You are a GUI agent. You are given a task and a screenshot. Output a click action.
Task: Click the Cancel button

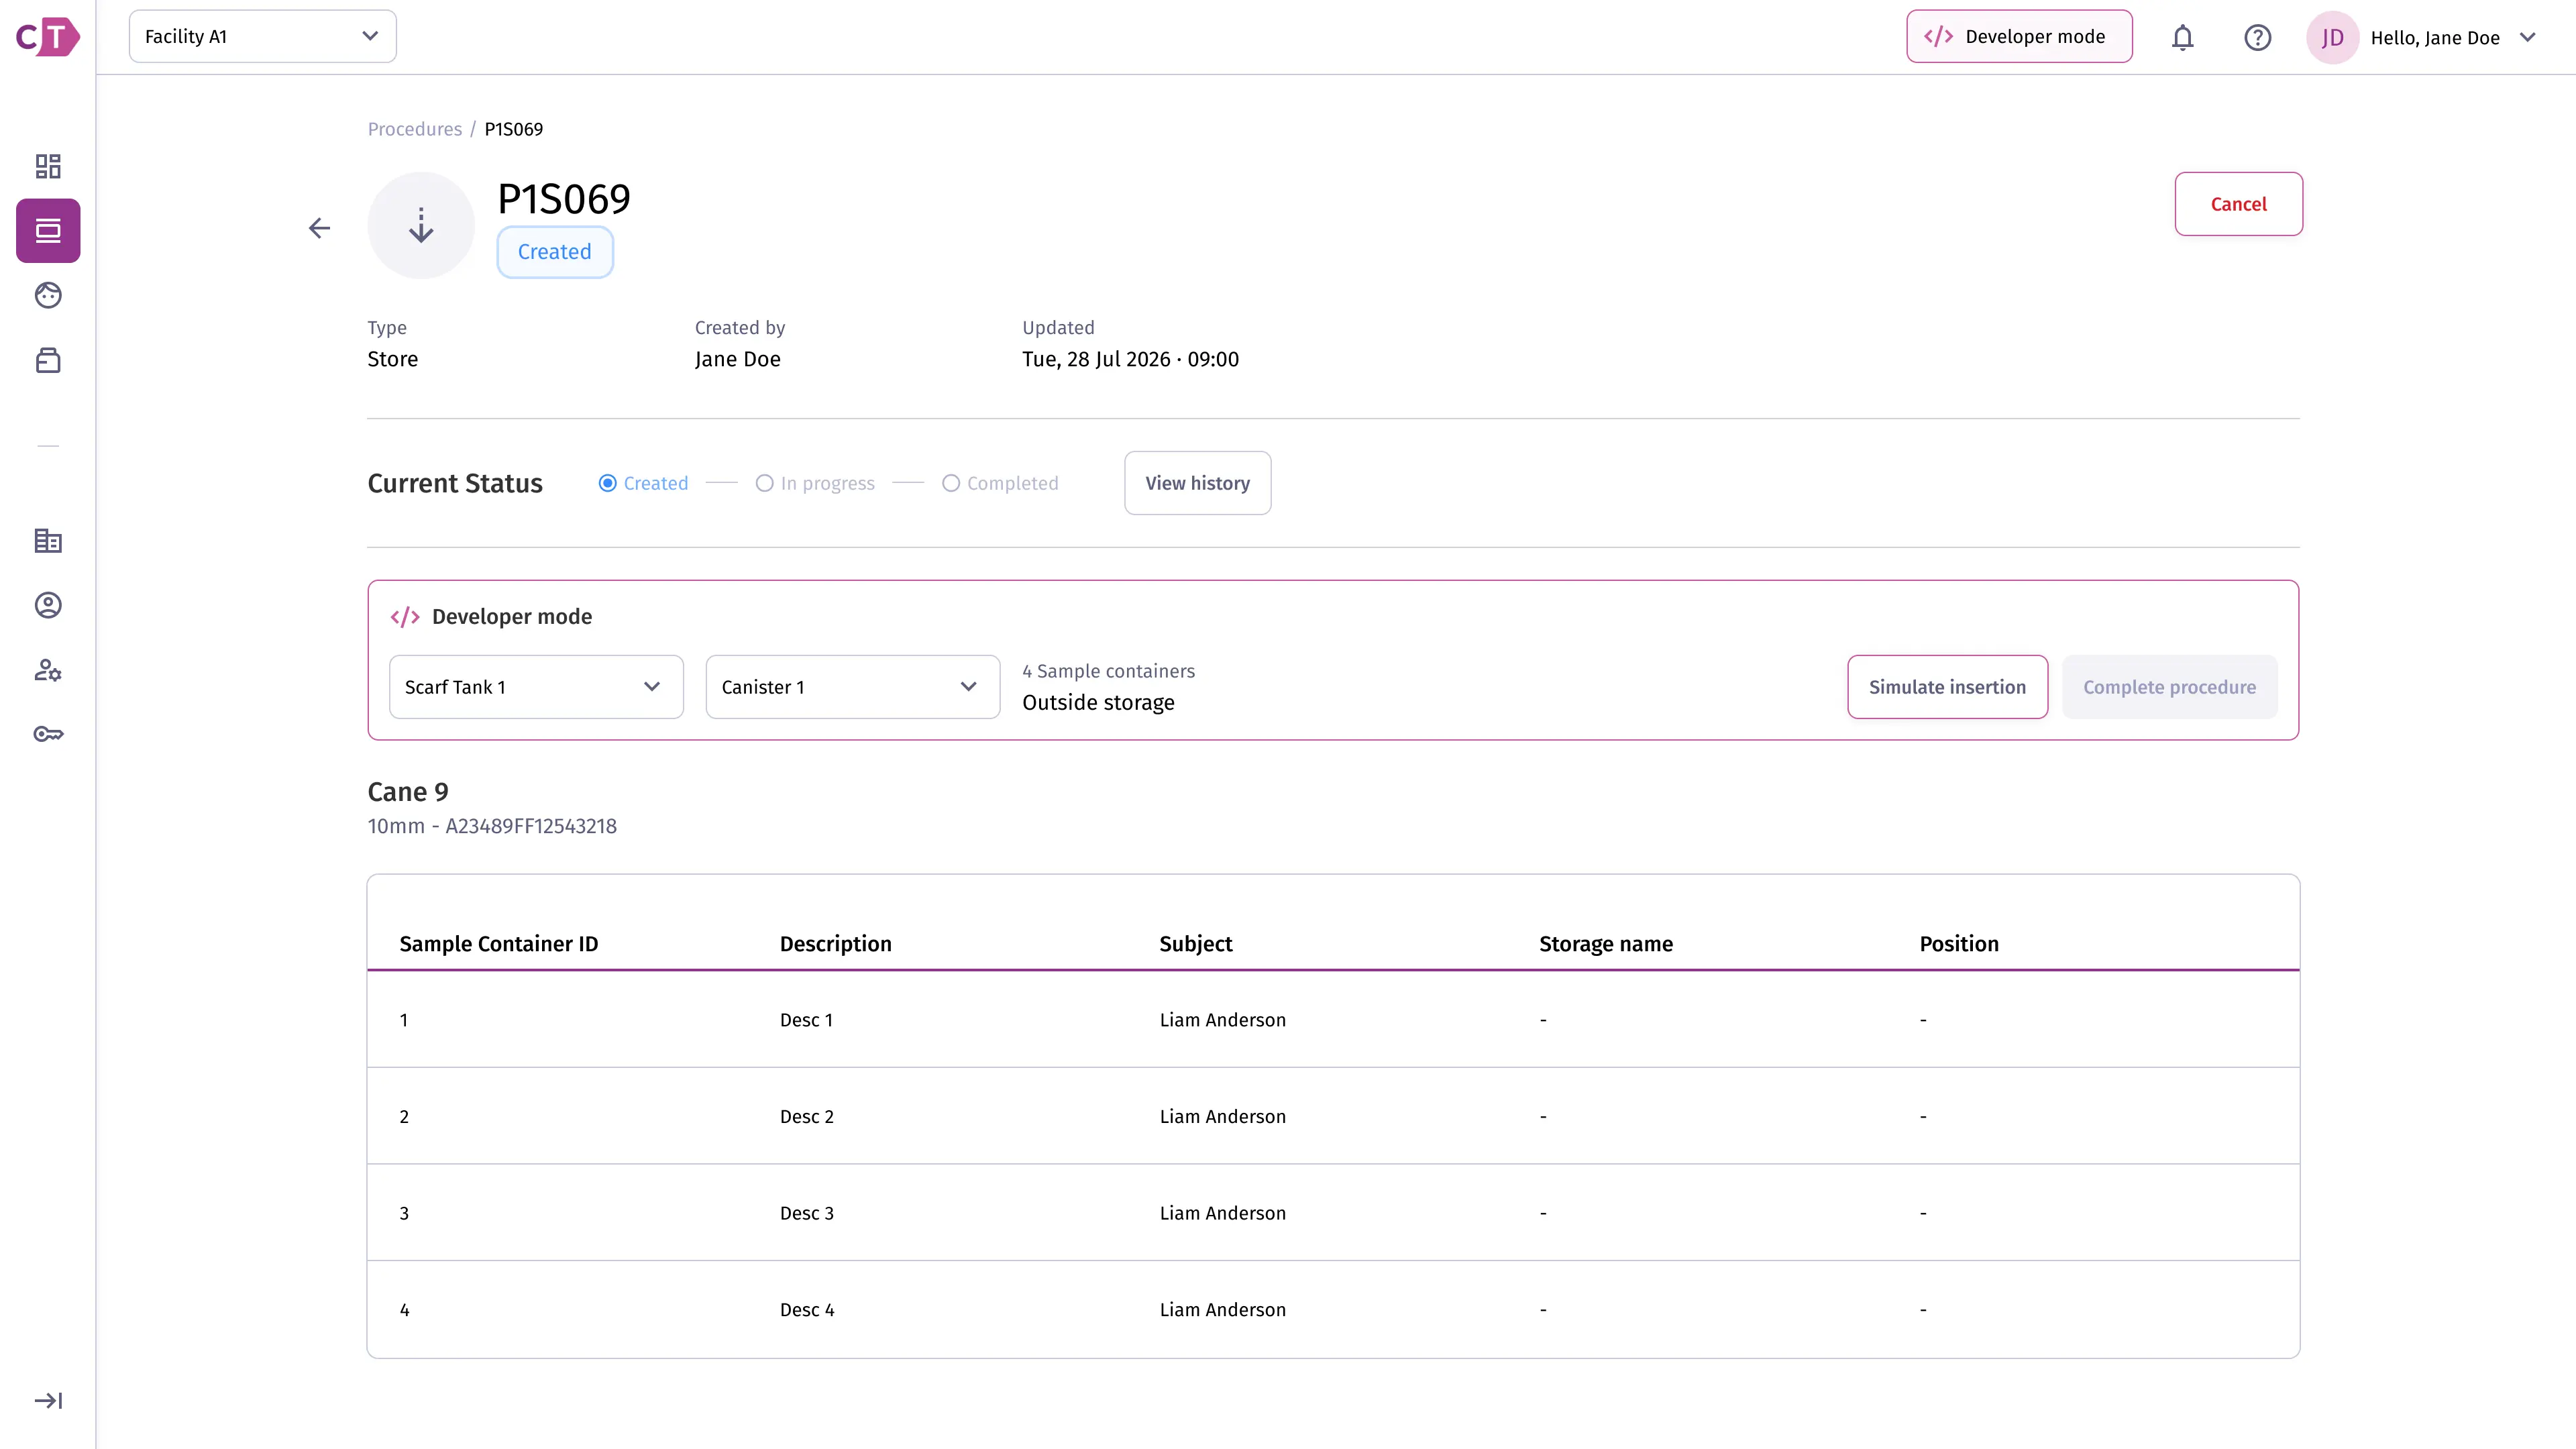pos(2238,204)
